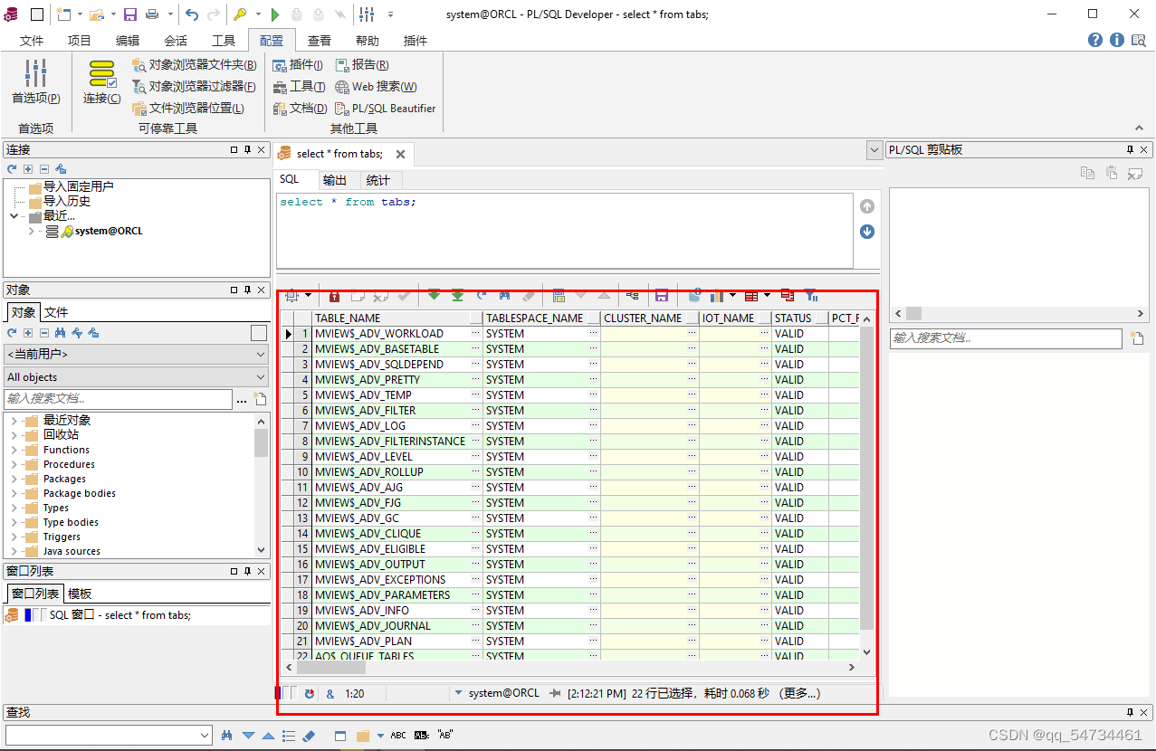Click the result grid vertical scrollbar
This screenshot has height=751, width=1156.
coord(866,485)
